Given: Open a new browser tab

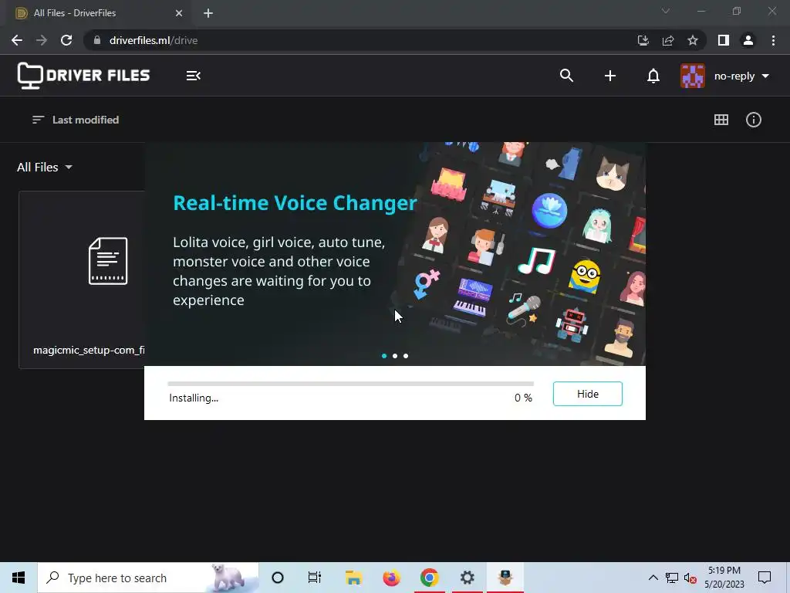Looking at the screenshot, I should pyautogui.click(x=208, y=13).
